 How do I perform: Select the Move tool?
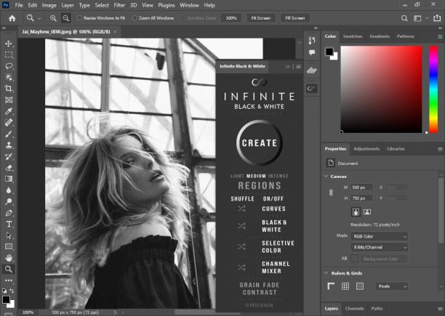tap(9, 44)
